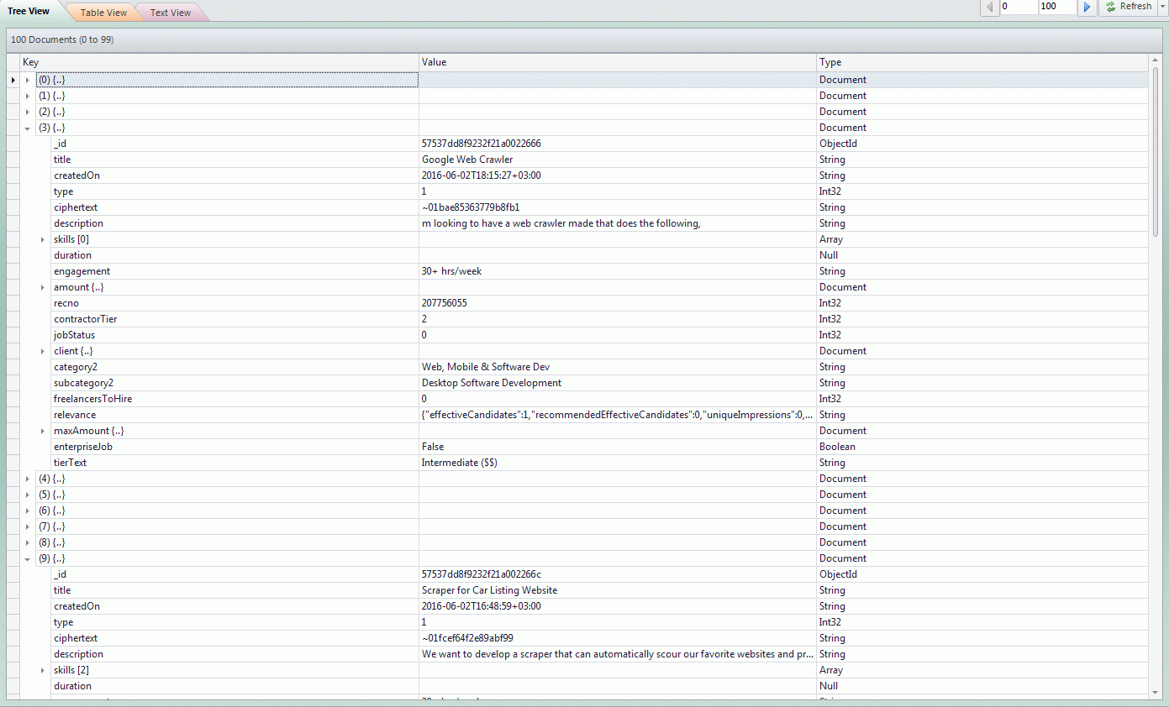Select the value "Desktop Software Development"
This screenshot has width=1169, height=707.
point(492,383)
